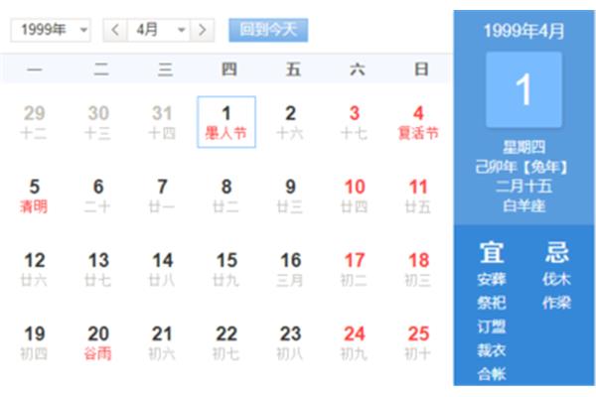Click the 一 weekday header
The height and width of the screenshot is (397, 596).
coord(35,69)
